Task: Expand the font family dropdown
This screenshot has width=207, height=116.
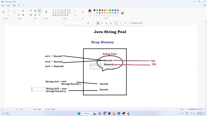Action: coord(83,23)
